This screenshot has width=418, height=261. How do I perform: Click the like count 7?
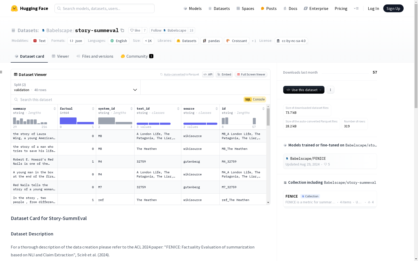pos(145,30)
